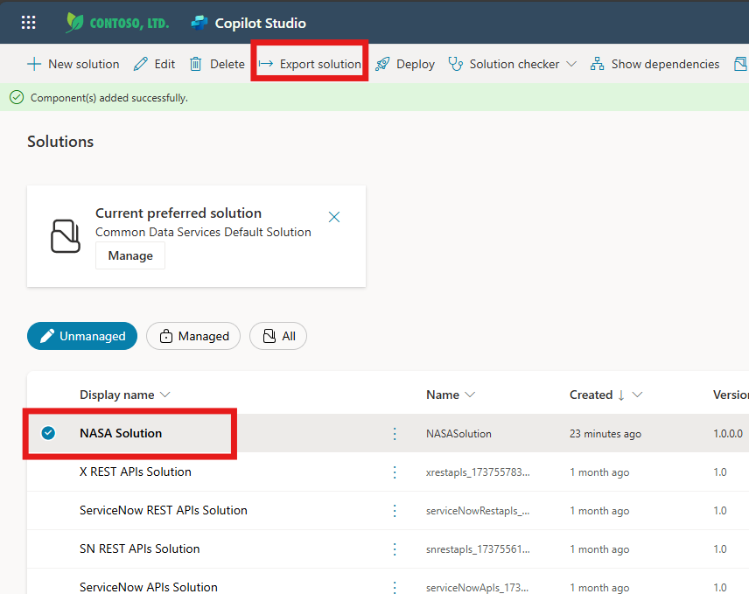Image resolution: width=749 pixels, height=594 pixels.
Task: Click the '1 month ago' cell for X REST APIs Solution
Action: pyautogui.click(x=599, y=472)
